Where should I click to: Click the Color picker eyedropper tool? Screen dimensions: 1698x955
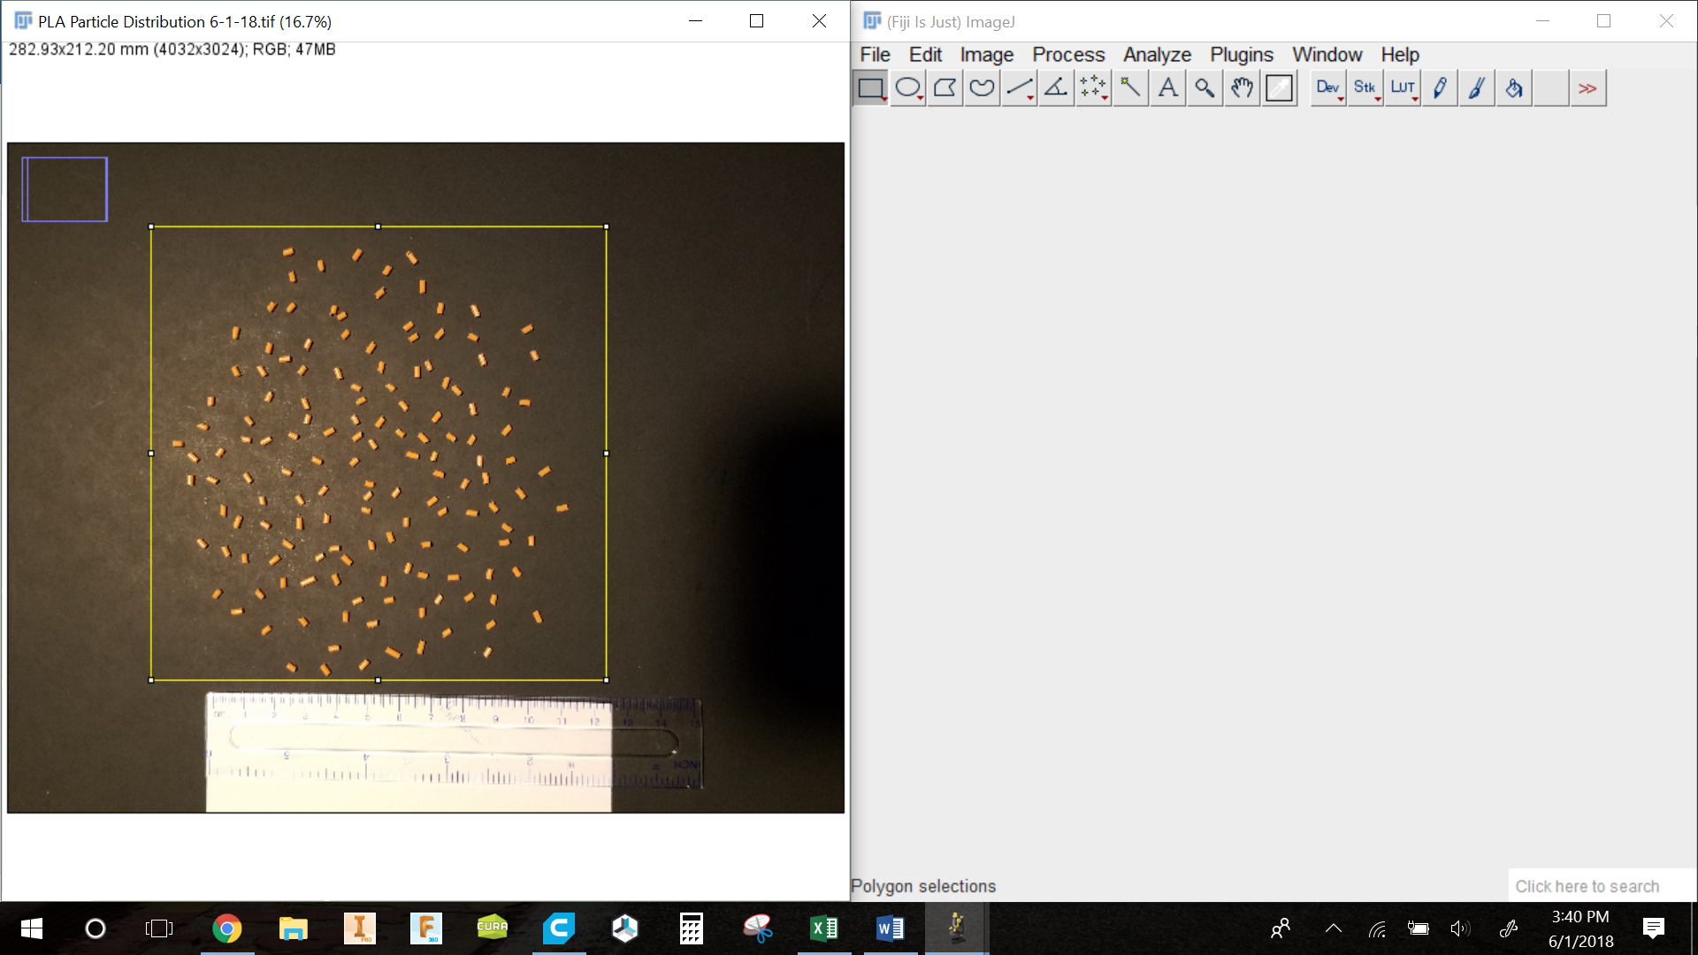pos(1279,88)
